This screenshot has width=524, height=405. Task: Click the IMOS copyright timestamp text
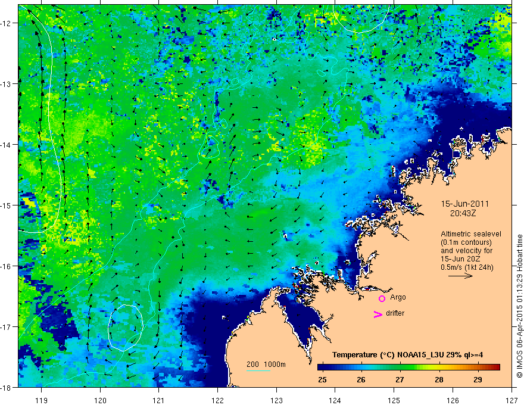coord(520,306)
